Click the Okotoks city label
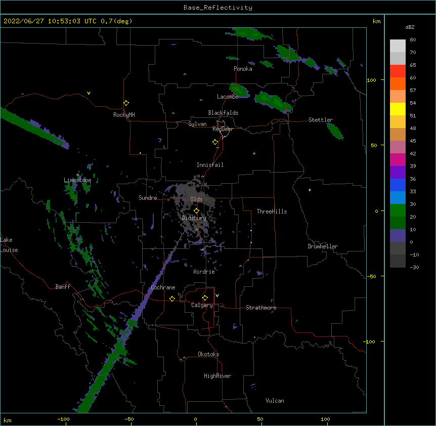436x426 pixels. click(208, 354)
